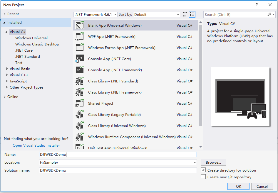Open search options dropdown arrow

click(274, 14)
